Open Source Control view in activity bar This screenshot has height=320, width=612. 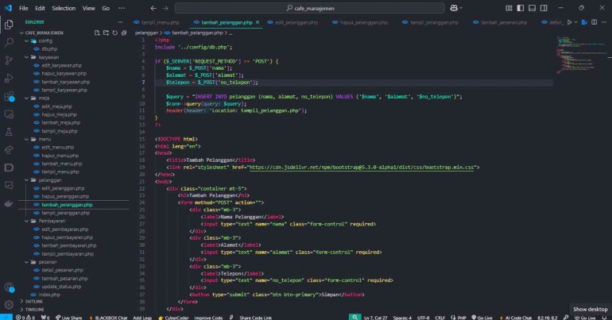(9, 60)
